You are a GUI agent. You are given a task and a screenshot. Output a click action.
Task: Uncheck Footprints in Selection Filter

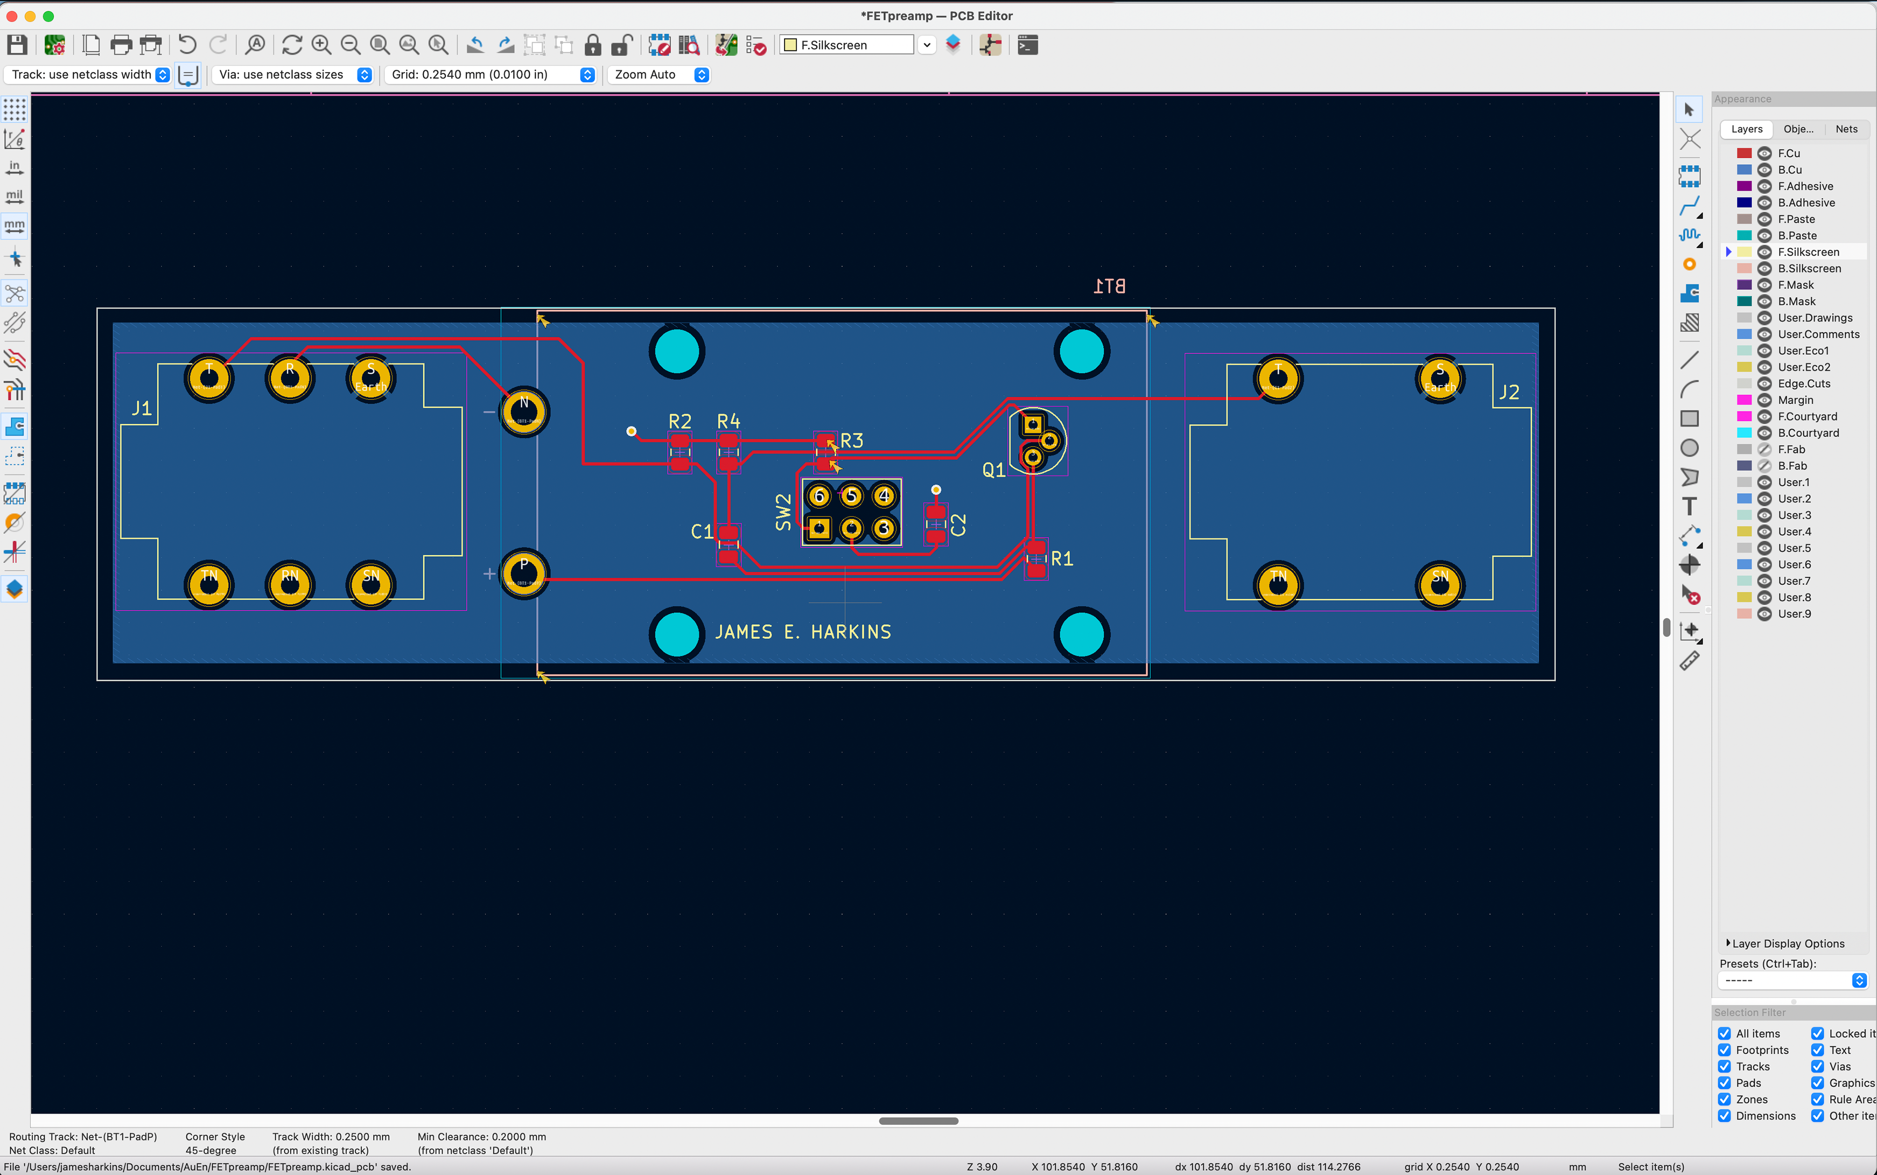pyautogui.click(x=1724, y=1050)
